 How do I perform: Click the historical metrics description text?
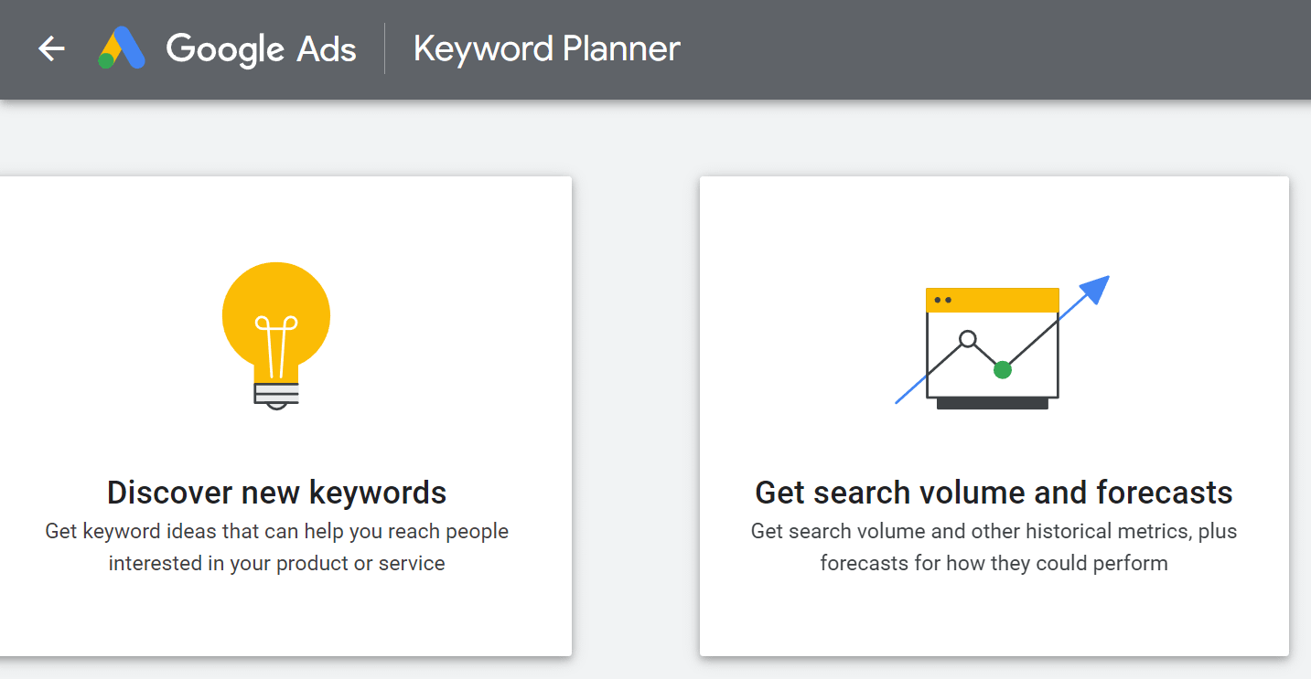(x=994, y=546)
